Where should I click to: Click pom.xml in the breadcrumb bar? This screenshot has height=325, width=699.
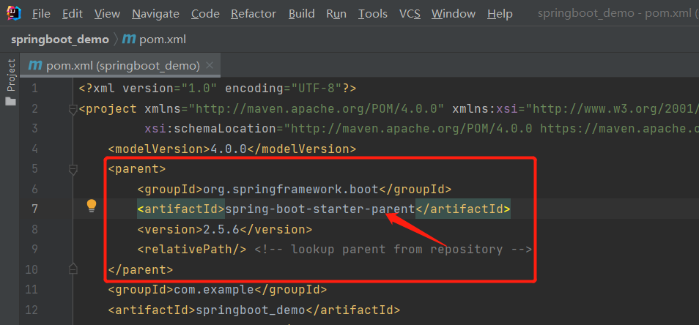[163, 40]
